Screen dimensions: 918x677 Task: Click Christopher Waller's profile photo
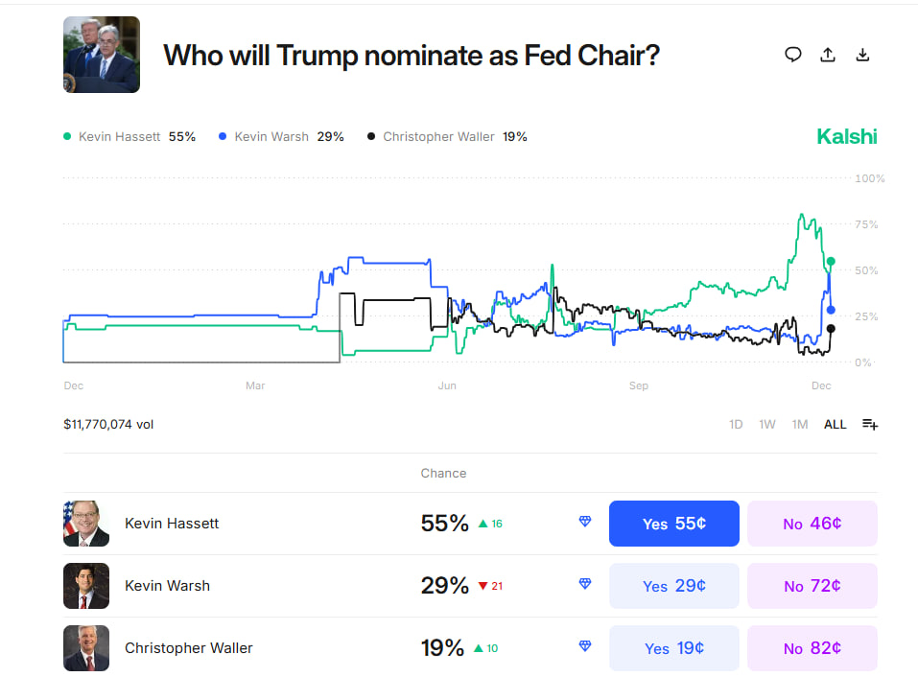(x=86, y=648)
